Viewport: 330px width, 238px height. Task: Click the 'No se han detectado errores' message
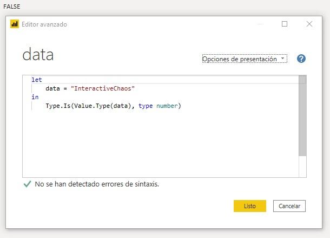click(97, 184)
